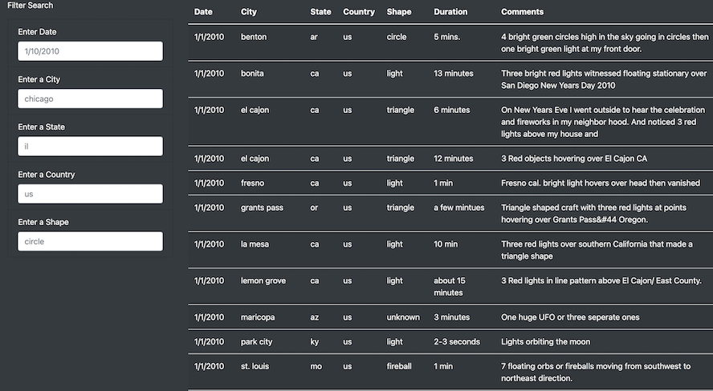Select the 'bonita' city cell

252,74
